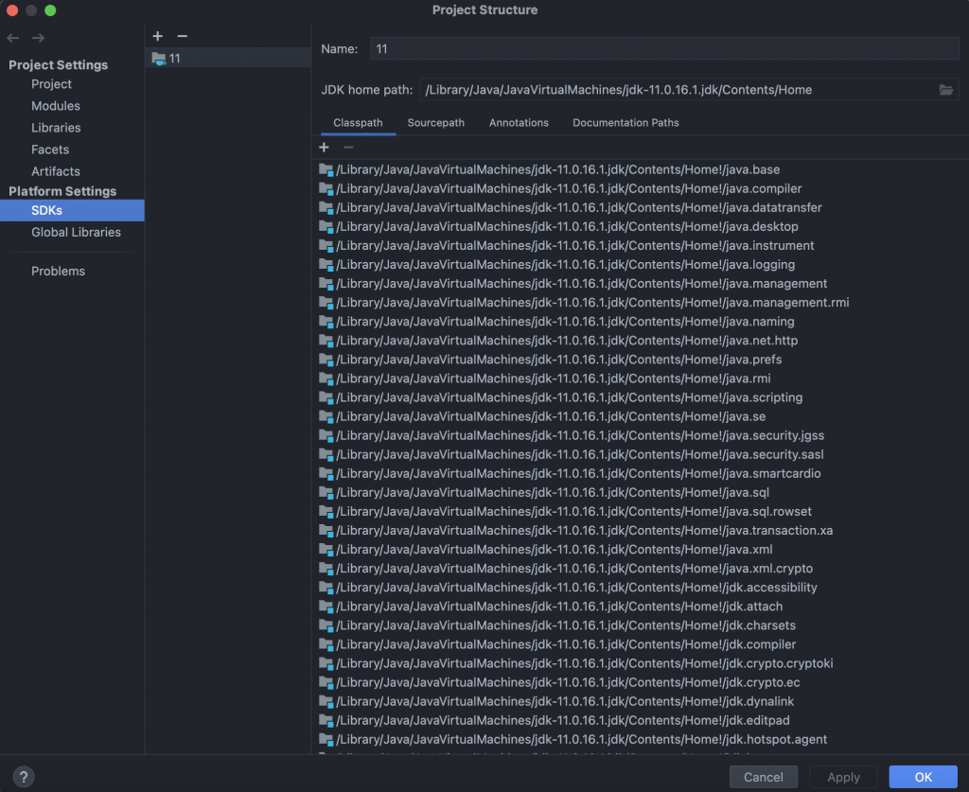Close the Project Structure window
969x792 pixels.
click(x=12, y=10)
